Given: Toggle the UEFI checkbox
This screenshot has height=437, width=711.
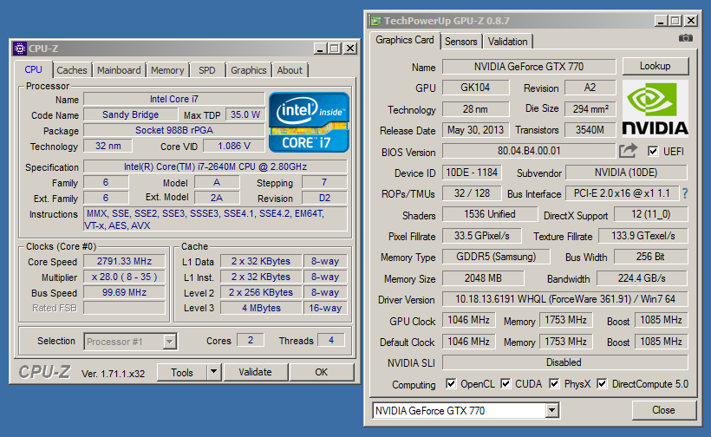Looking at the screenshot, I should pos(653,151).
